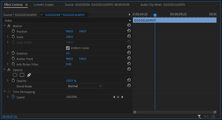The width and height of the screenshot is (222, 120).
Task: Click the Opacity 100.0 % value
Action: pyautogui.click(x=71, y=81)
